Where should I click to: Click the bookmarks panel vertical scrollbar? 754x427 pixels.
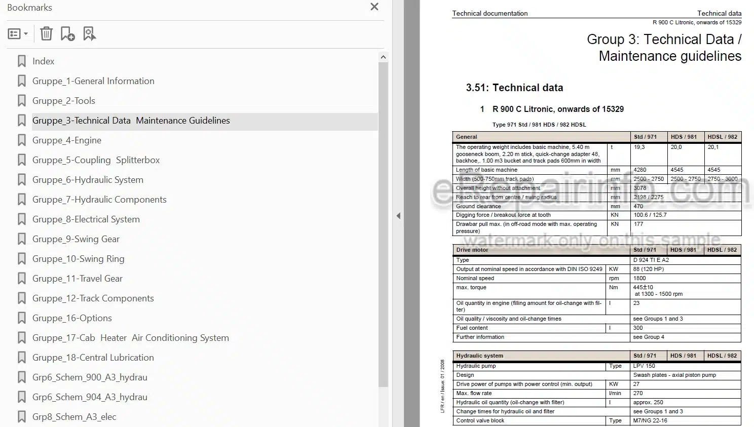coord(383,225)
